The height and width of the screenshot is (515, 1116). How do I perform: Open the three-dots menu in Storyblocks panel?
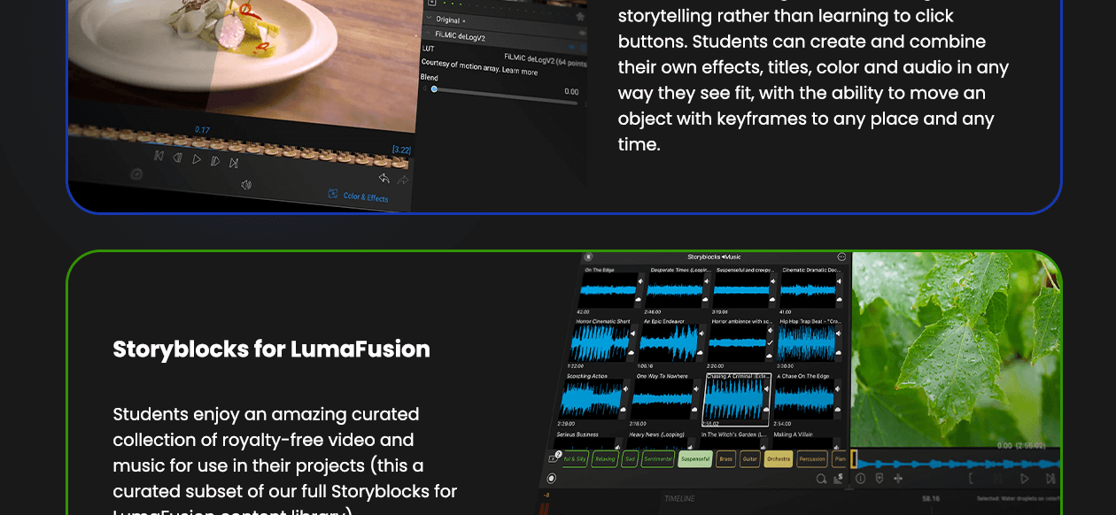point(841,257)
